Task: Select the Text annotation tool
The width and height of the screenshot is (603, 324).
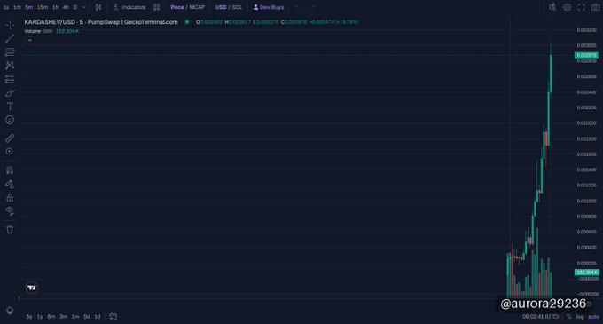Action: coord(10,107)
